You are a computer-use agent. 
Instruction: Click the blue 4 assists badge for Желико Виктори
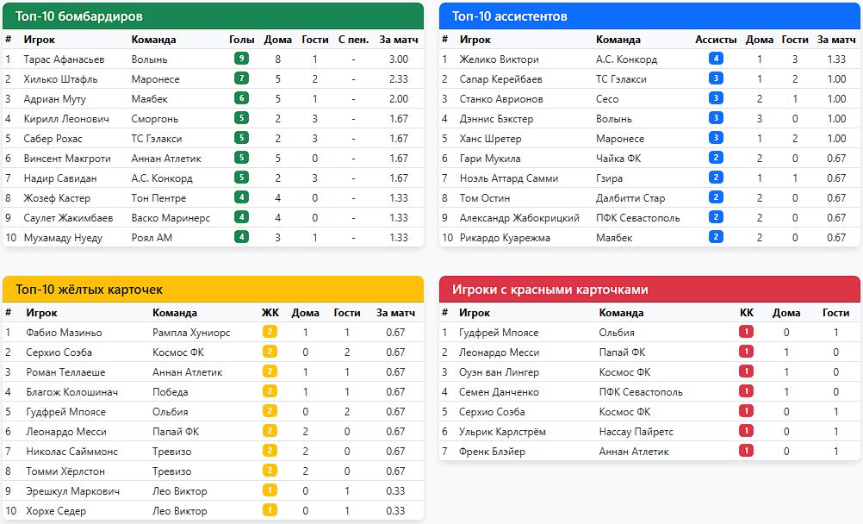tap(716, 59)
